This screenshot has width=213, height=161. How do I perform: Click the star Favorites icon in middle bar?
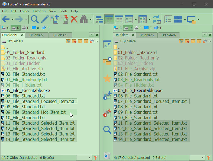pyautogui.click(x=107, y=79)
